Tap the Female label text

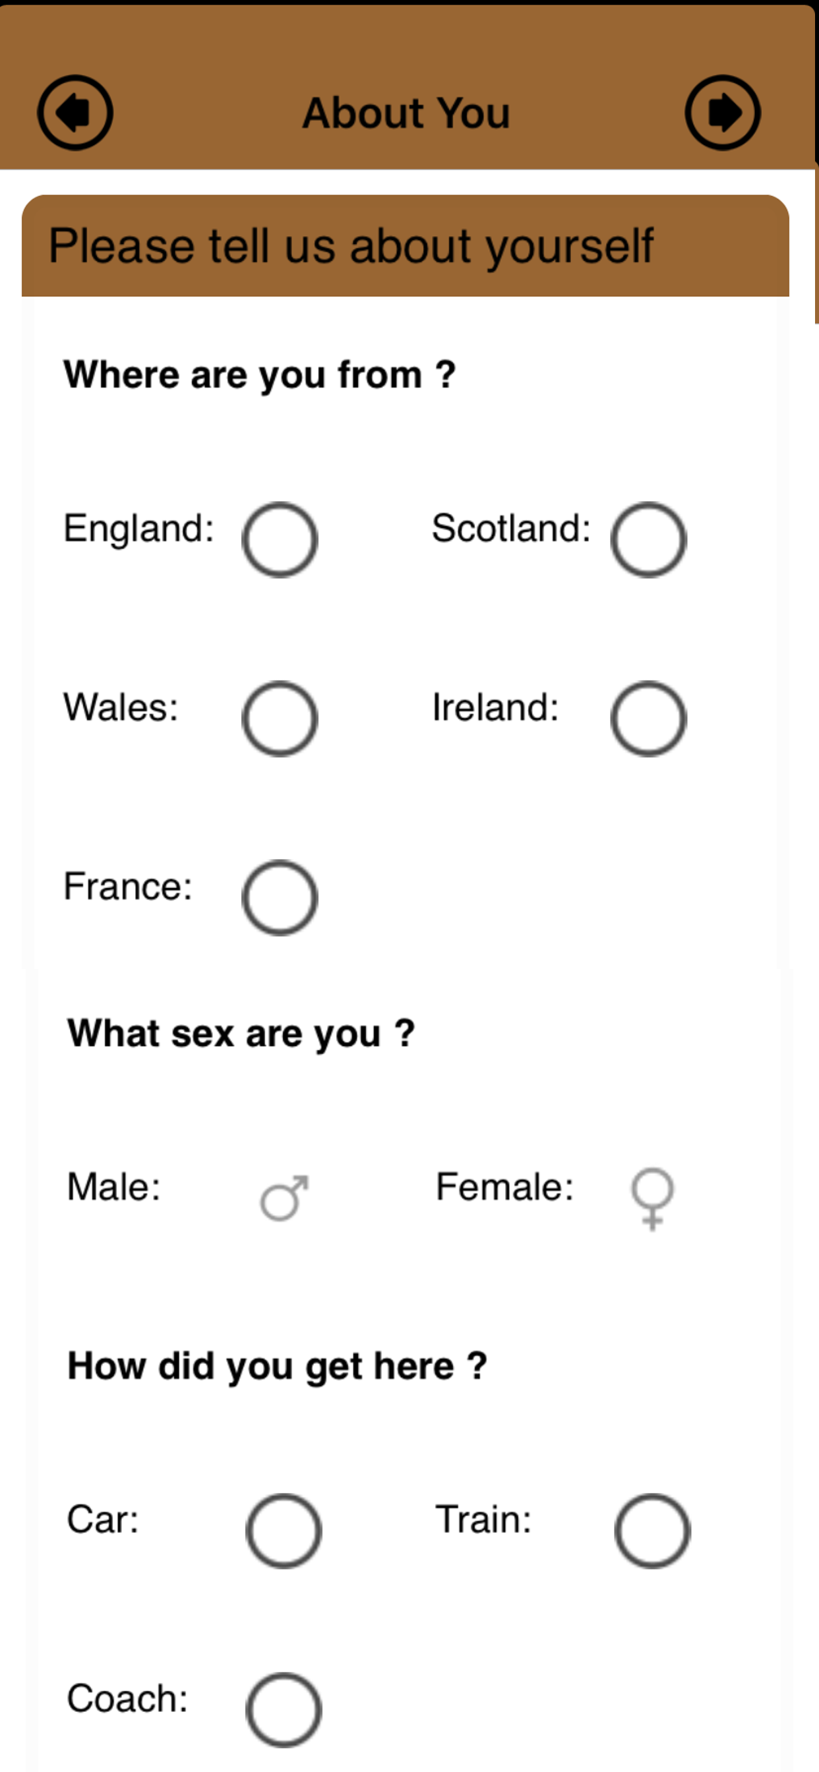point(504,1187)
